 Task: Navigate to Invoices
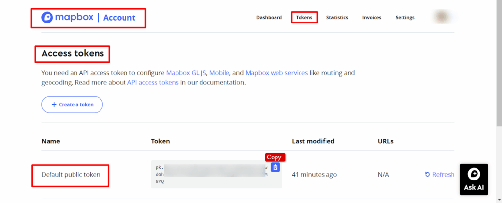(372, 18)
